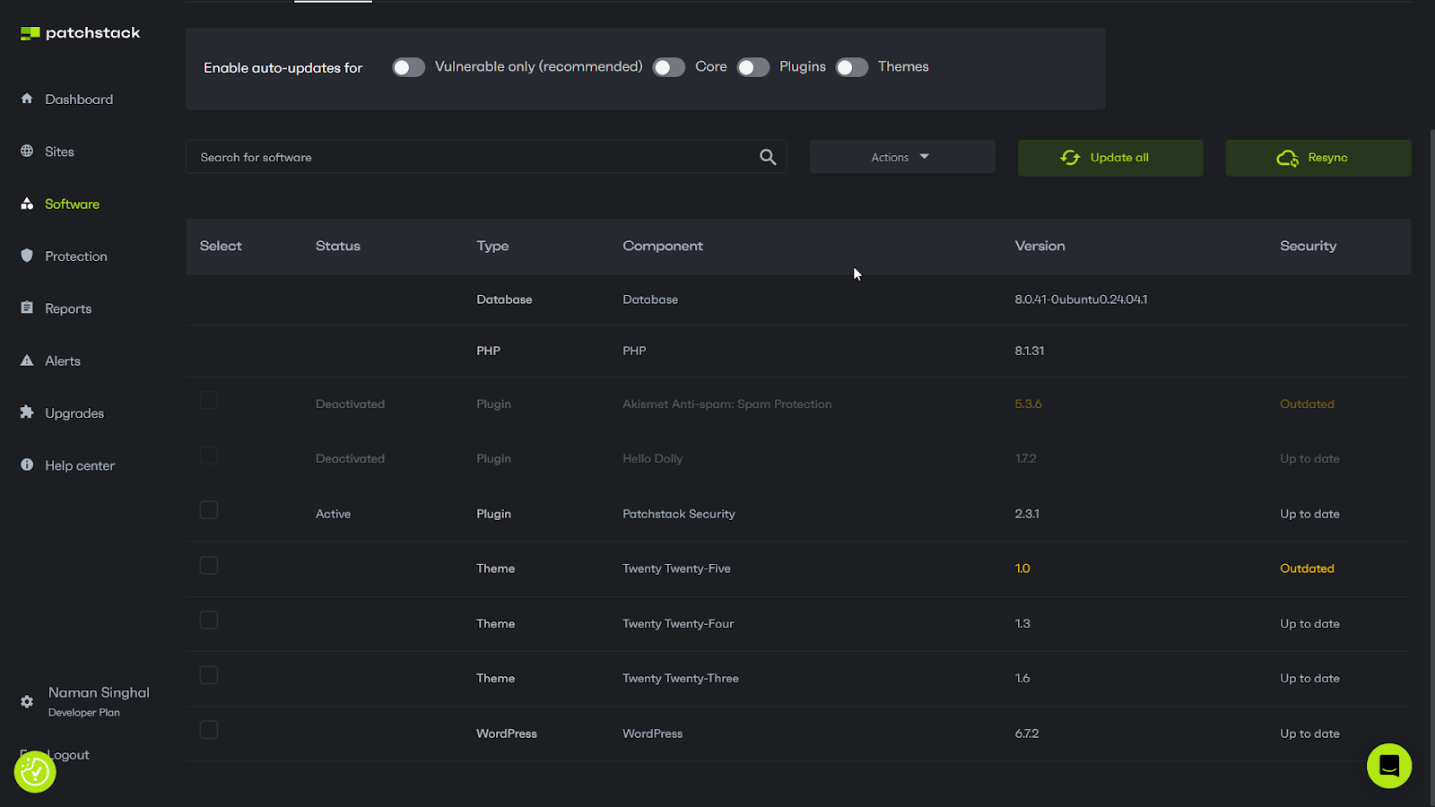Click the Update all button
Viewport: 1435px width, 807px height.
tap(1109, 158)
